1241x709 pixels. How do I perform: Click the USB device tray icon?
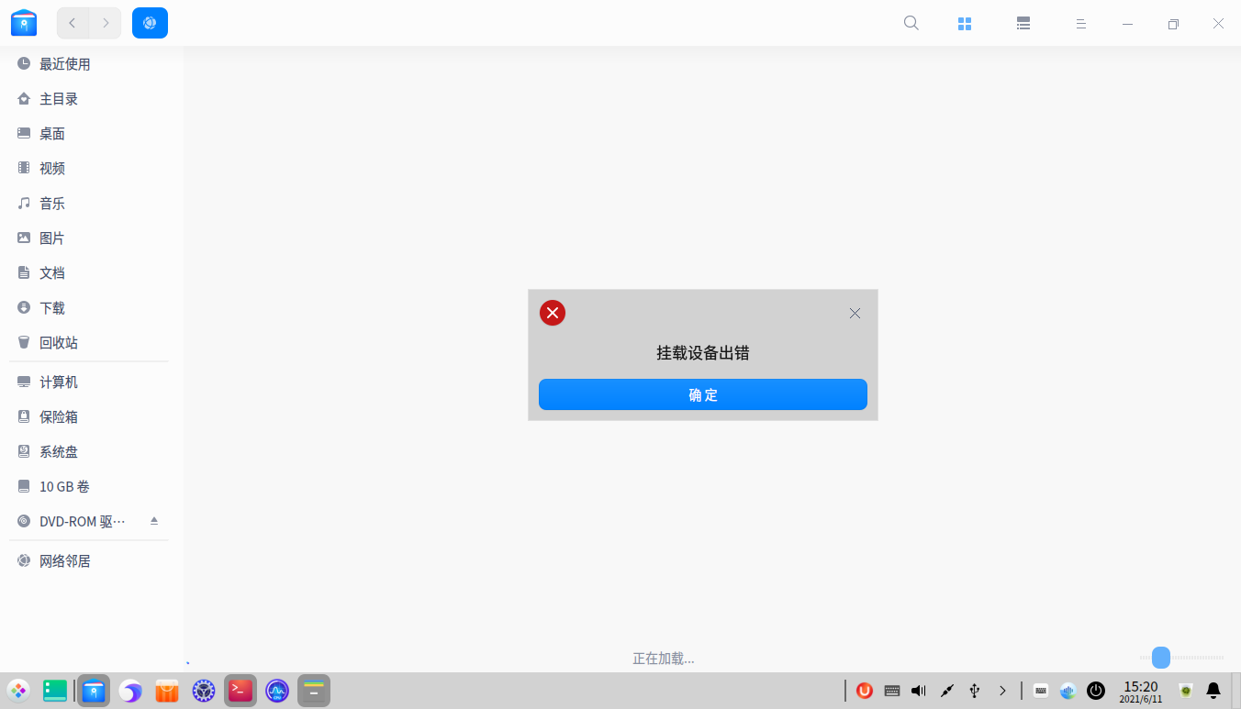(x=975, y=691)
